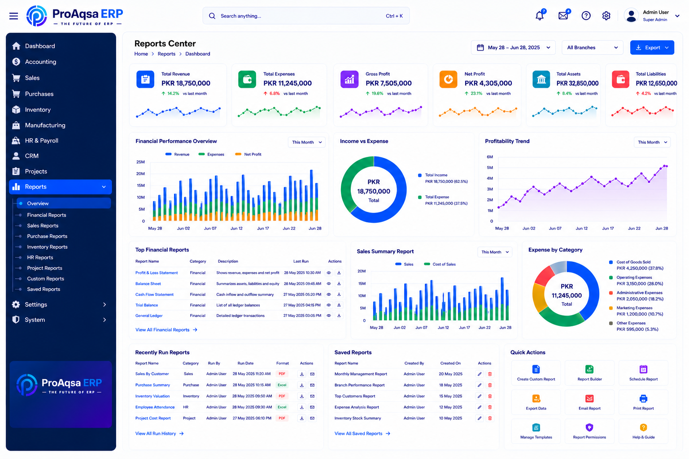Download the Balance Sheet report

(339, 284)
